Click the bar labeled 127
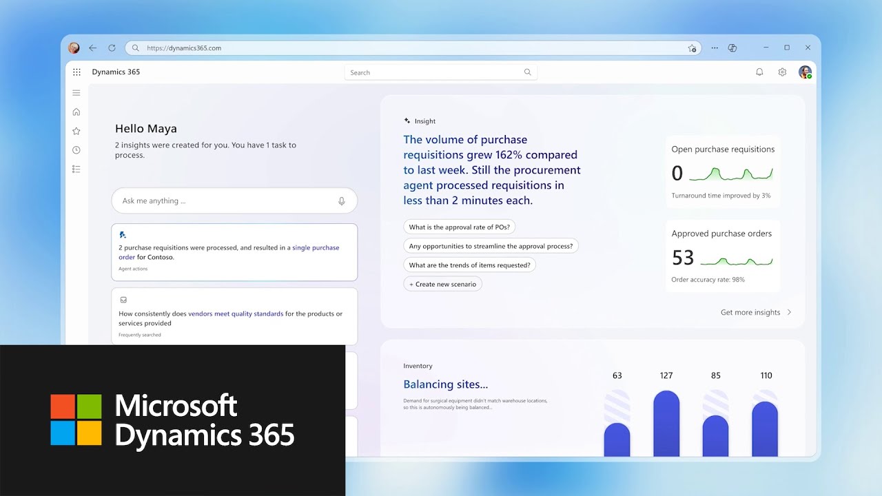The image size is (882, 496). [x=666, y=423]
